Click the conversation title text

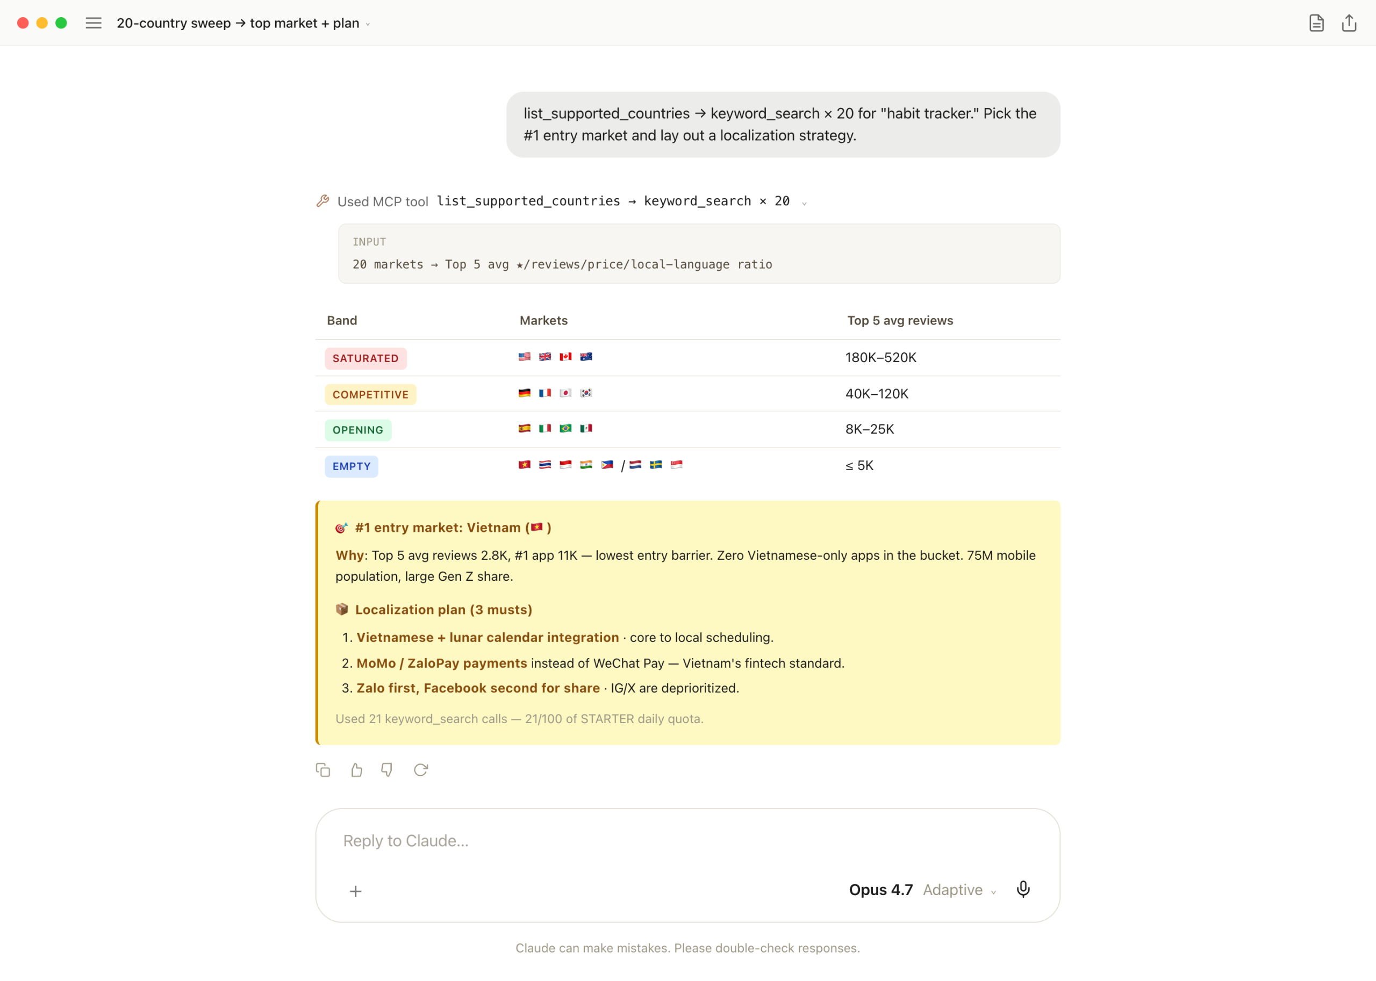(x=238, y=23)
